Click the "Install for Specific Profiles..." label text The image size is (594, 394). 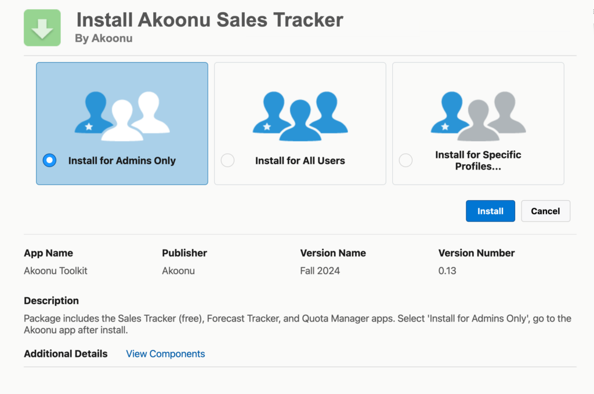pos(478,161)
